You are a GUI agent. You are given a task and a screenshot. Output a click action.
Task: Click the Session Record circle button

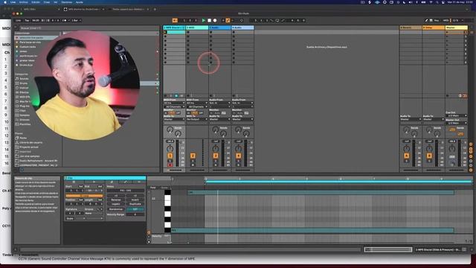point(242,20)
